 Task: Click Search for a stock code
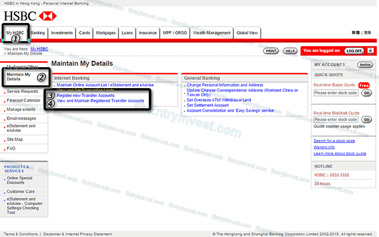pyautogui.click(x=334, y=141)
